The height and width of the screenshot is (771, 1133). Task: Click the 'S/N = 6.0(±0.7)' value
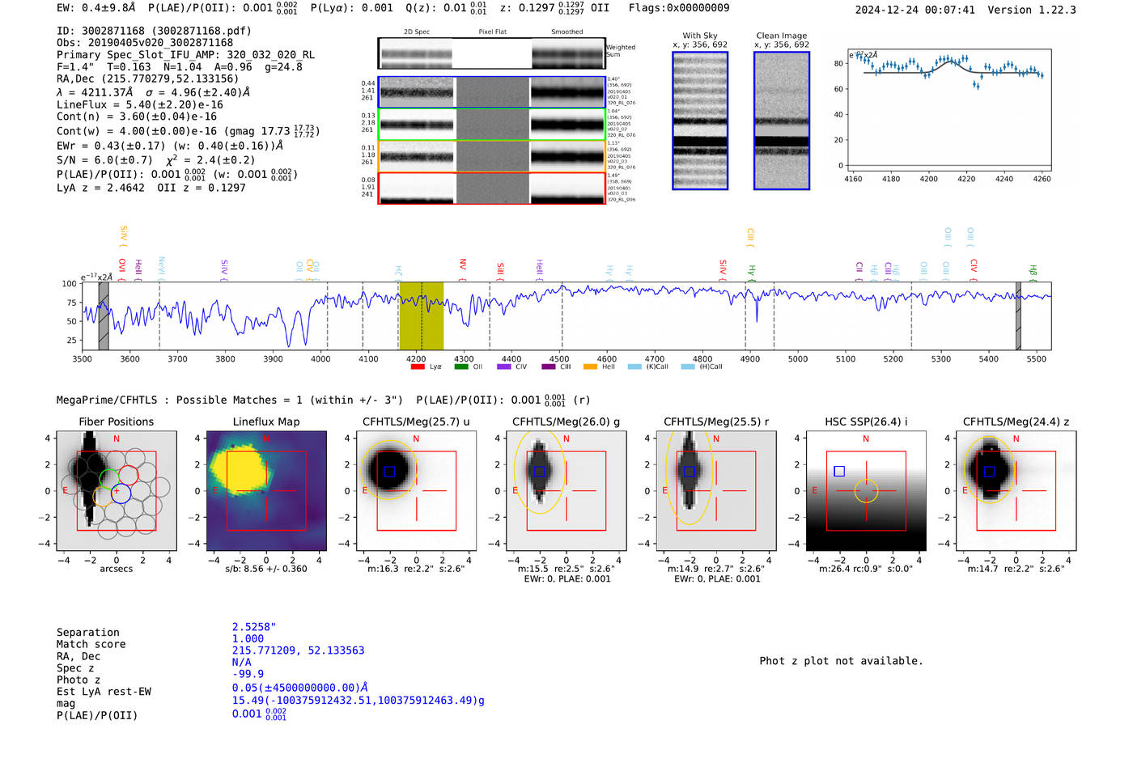tap(104, 160)
